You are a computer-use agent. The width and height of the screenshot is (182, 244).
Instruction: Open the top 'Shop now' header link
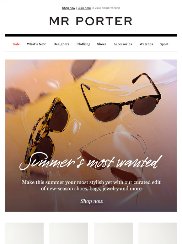tap(68, 8)
